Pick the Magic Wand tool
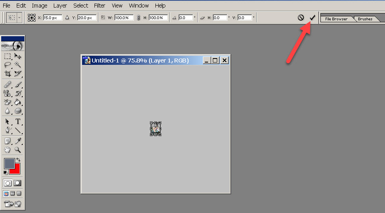The width and height of the screenshot is (385, 213). (x=18, y=65)
